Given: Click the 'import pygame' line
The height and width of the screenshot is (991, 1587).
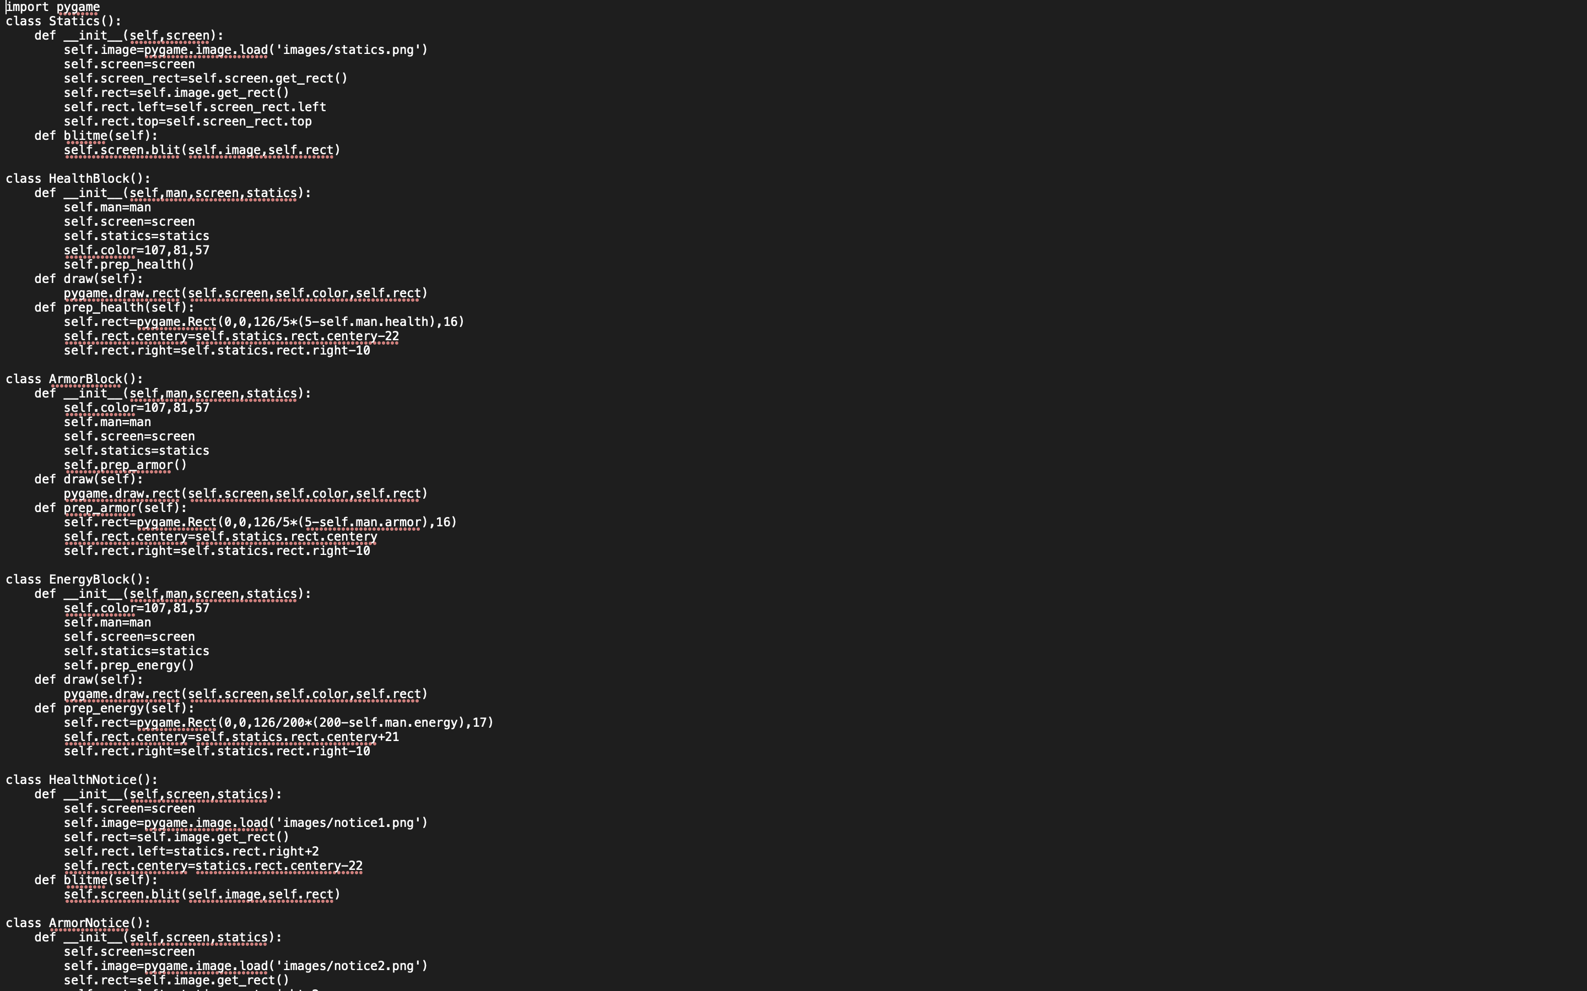Looking at the screenshot, I should 53,7.
